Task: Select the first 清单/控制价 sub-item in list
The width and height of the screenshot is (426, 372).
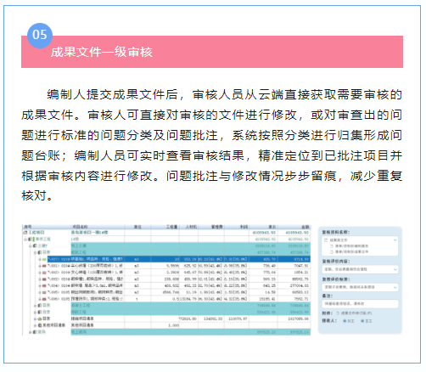Action: 351,246
